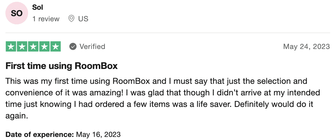Click the 'Date of experience:' label
333x140 pixels.
pyautogui.click(x=40, y=134)
